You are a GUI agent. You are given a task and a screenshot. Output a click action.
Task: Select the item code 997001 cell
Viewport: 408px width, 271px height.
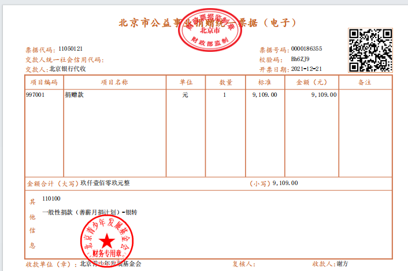(x=35, y=94)
